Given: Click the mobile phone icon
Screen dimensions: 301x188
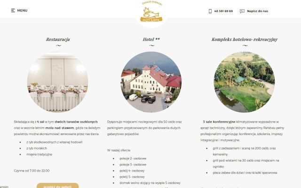Looking at the screenshot, I should [210, 11].
